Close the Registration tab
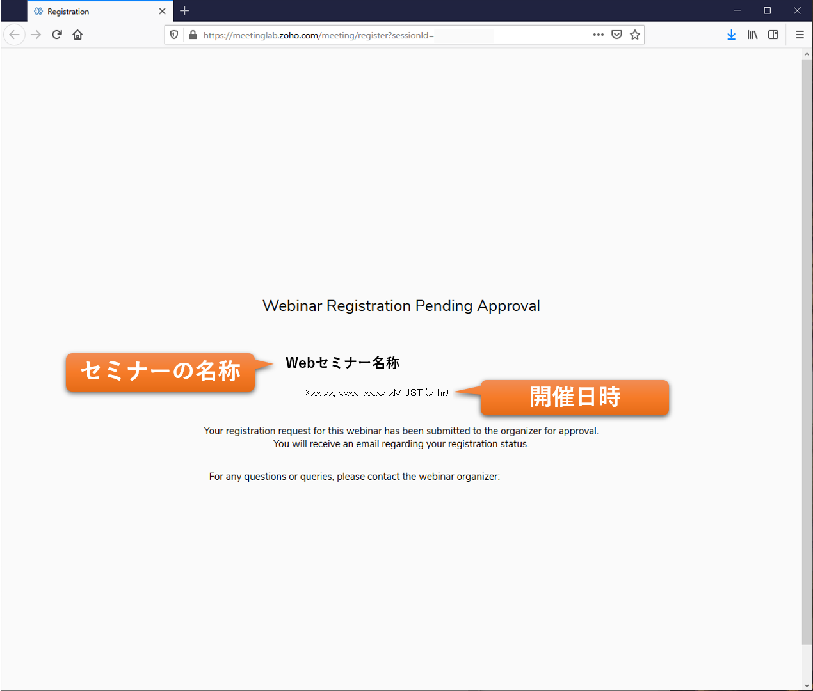Image resolution: width=813 pixels, height=691 pixels. point(162,11)
